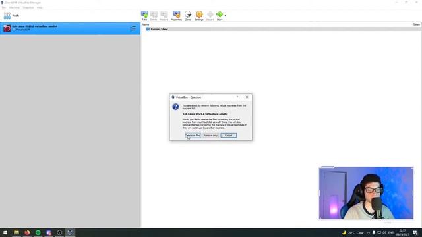
Task: Open Spotify from the taskbar
Action: (x=38, y=232)
